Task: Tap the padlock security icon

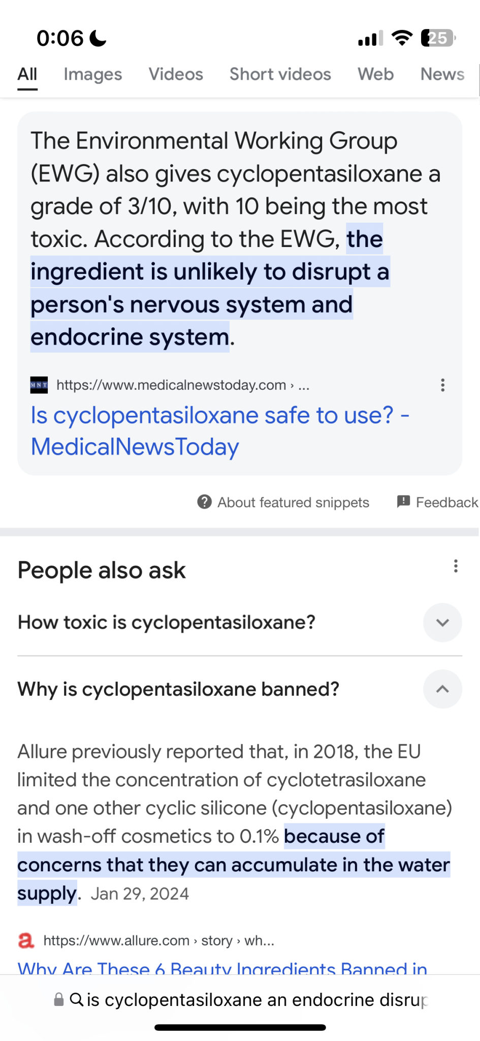Action: [59, 1000]
